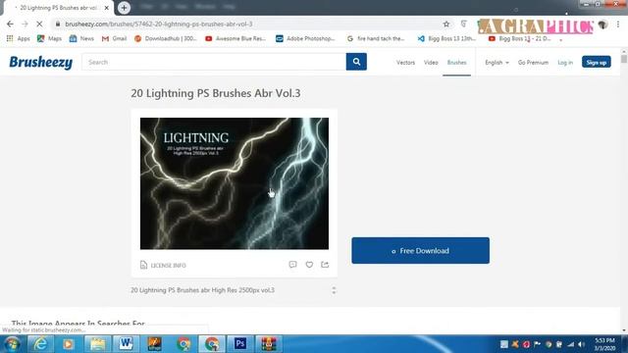This screenshot has width=628, height=353.
Task: Click the address bar URL
Action: pos(159,24)
